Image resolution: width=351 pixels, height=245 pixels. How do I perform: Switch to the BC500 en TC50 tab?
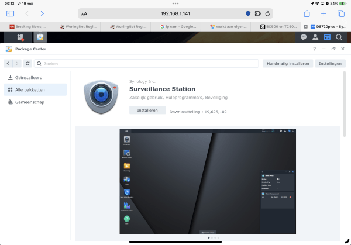[278, 27]
